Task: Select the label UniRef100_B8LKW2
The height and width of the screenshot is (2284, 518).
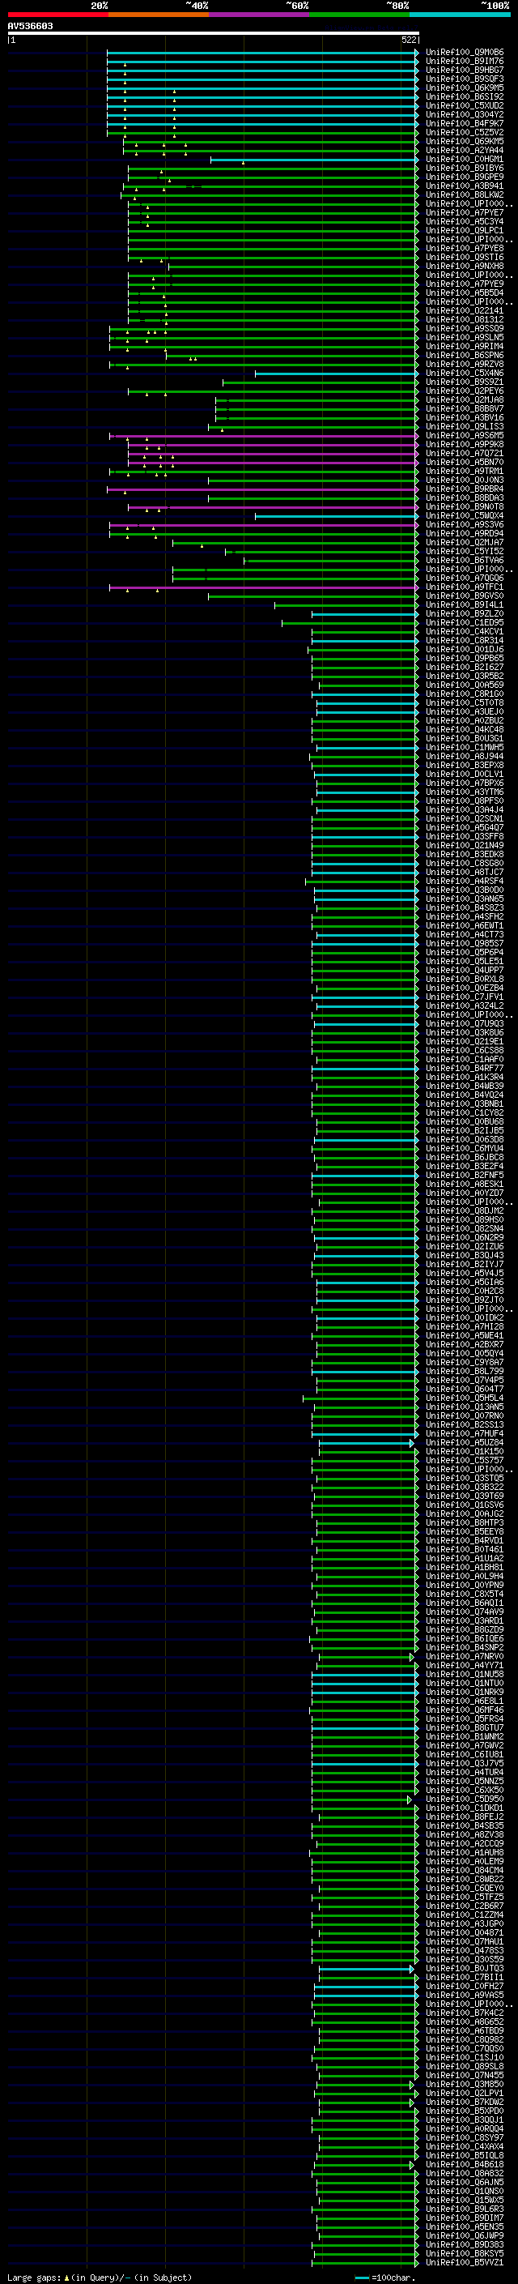Action: coord(465,195)
